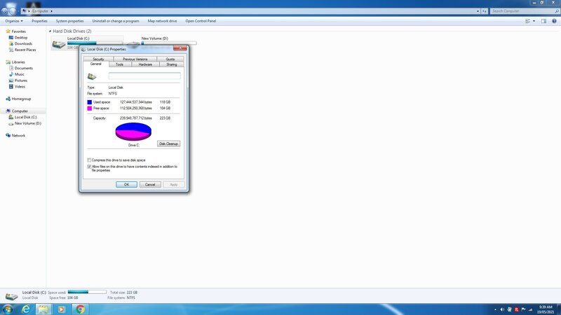The width and height of the screenshot is (561, 315).
Task: Click the Help question mark icon
Action: coord(554,21)
